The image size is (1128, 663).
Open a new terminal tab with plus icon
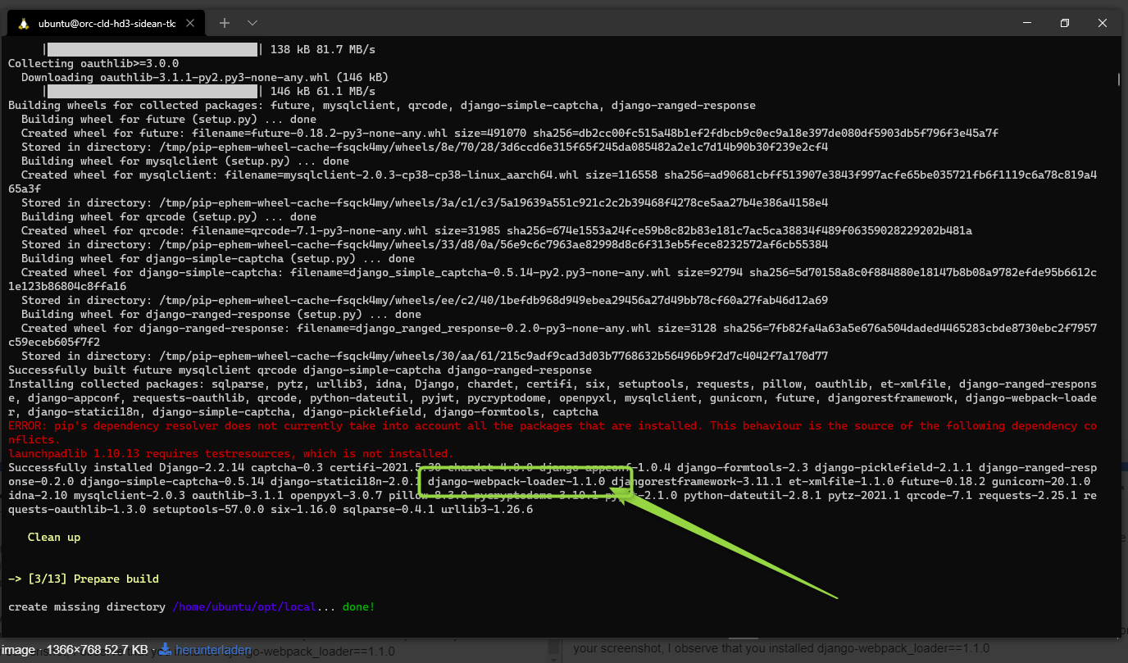[225, 23]
